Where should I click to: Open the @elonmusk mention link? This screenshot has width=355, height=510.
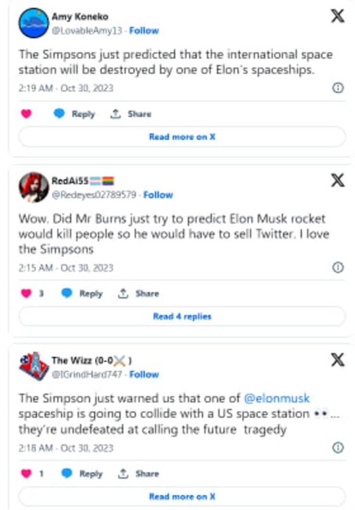277,399
